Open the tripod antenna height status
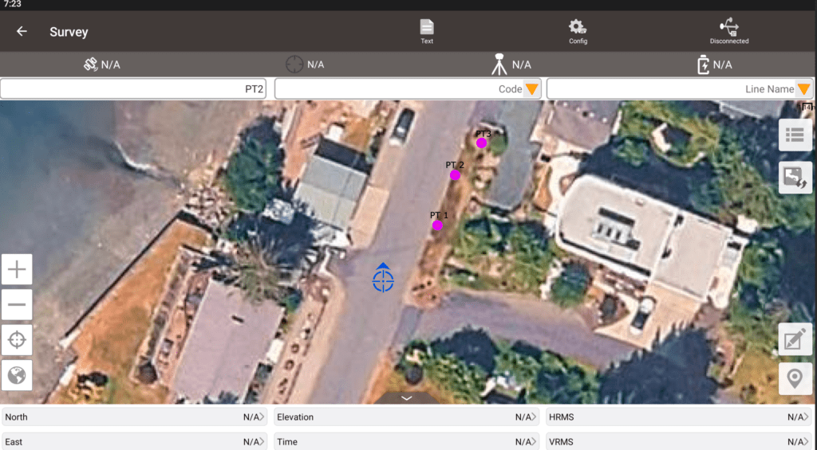This screenshot has height=450, width=817. click(499, 65)
